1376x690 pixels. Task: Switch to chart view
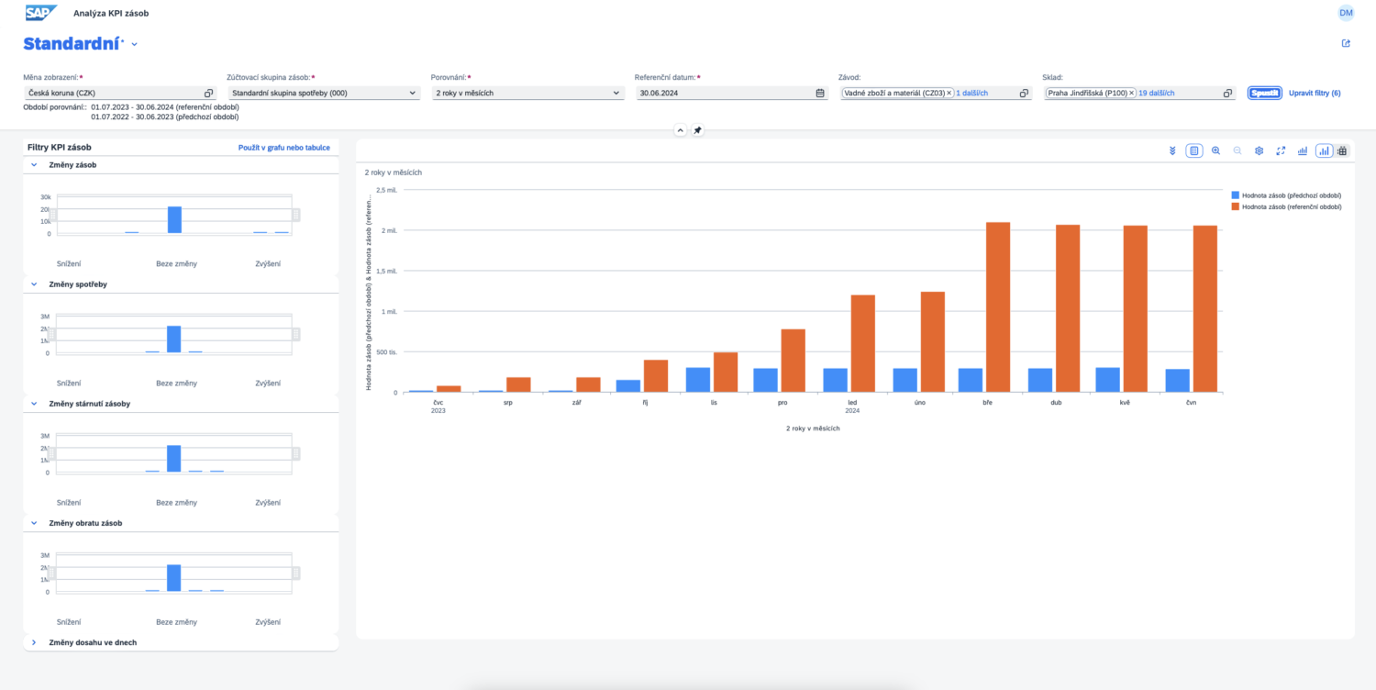[x=1324, y=150]
